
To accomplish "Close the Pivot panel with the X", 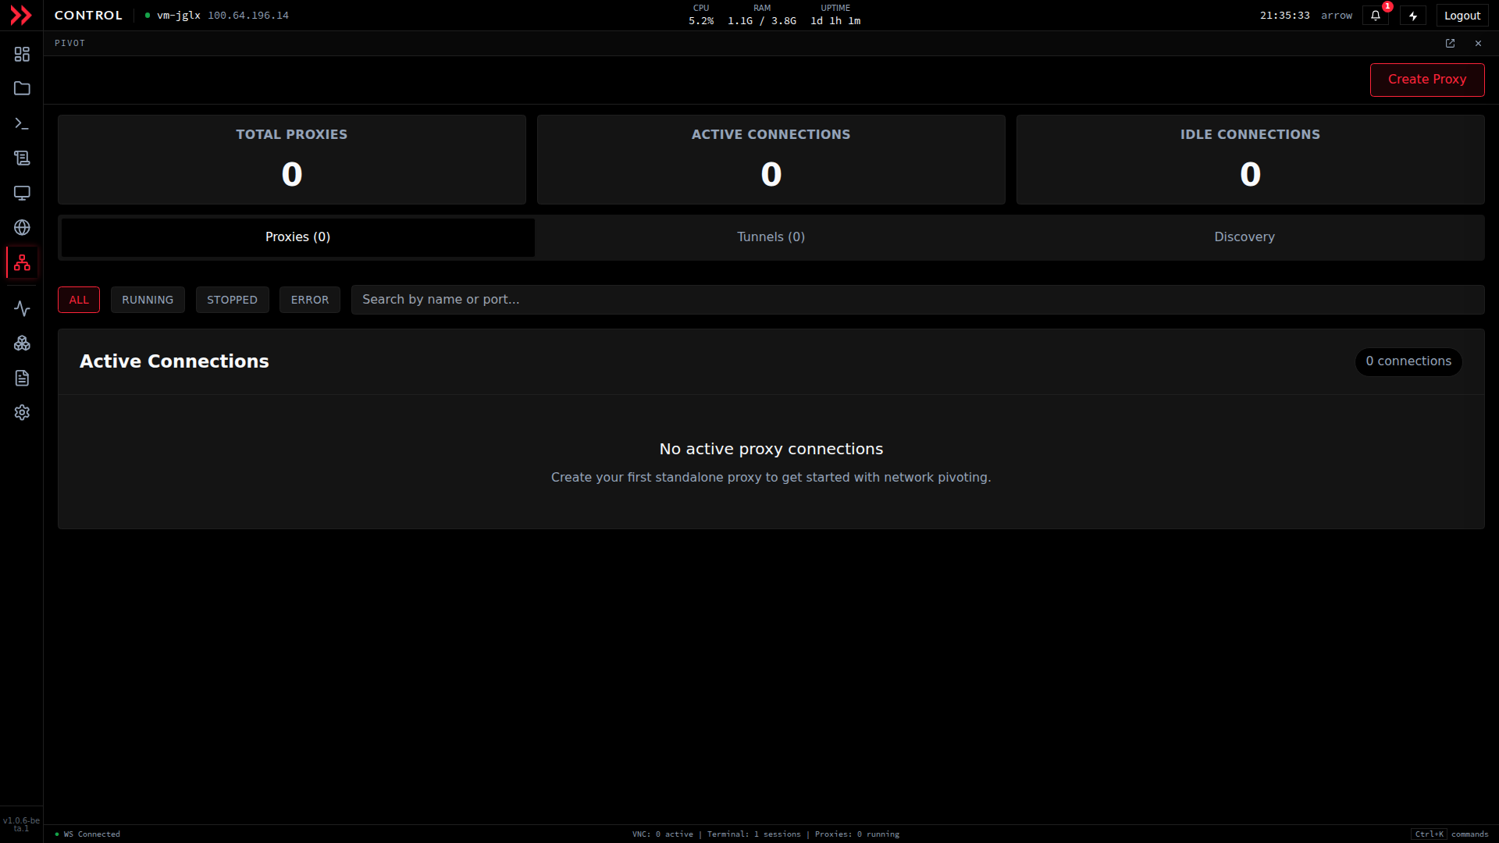I will 1478,43.
